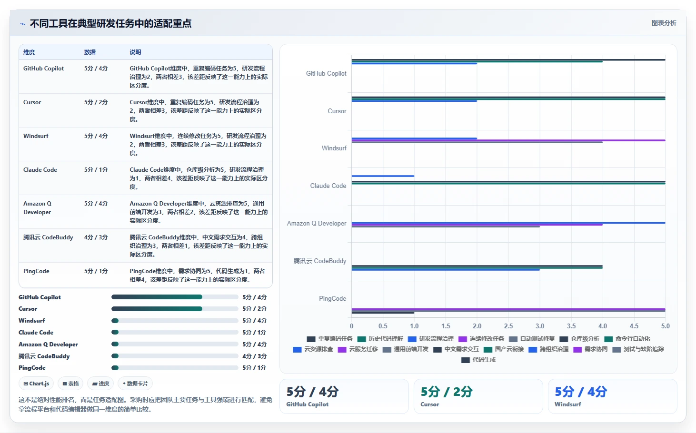The width and height of the screenshot is (696, 433).
Task: Click the 5.0 tick on chart x-axis
Action: coord(666,326)
